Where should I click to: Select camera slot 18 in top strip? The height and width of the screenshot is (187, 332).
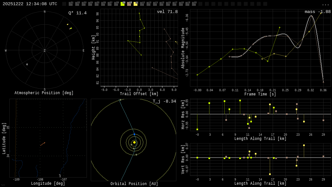[x=181, y=4]
